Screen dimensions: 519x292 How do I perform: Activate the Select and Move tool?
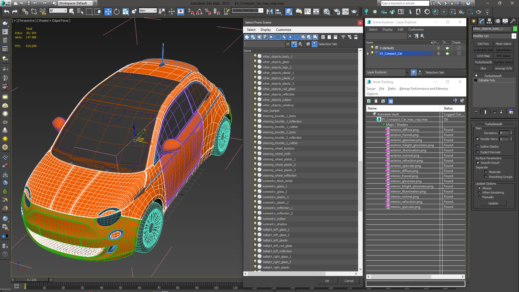108,11
